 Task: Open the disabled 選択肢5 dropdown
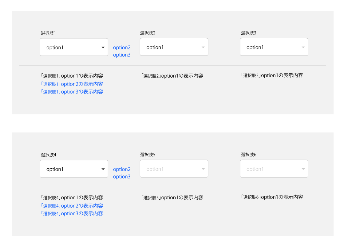(x=174, y=168)
